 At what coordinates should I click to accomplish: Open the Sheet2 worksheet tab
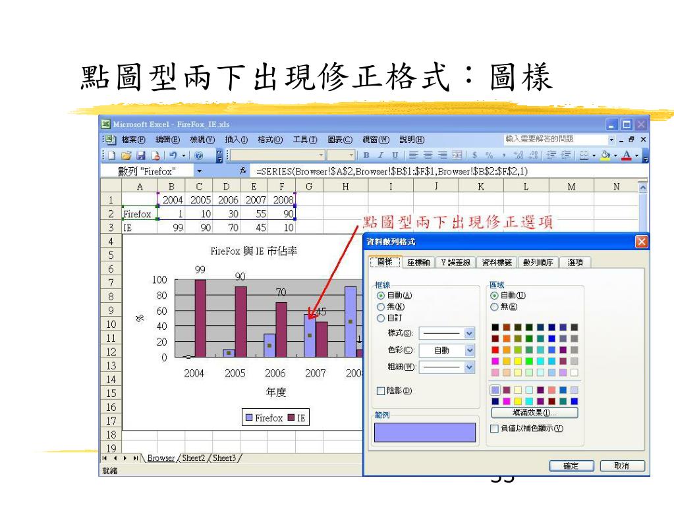[194, 458]
